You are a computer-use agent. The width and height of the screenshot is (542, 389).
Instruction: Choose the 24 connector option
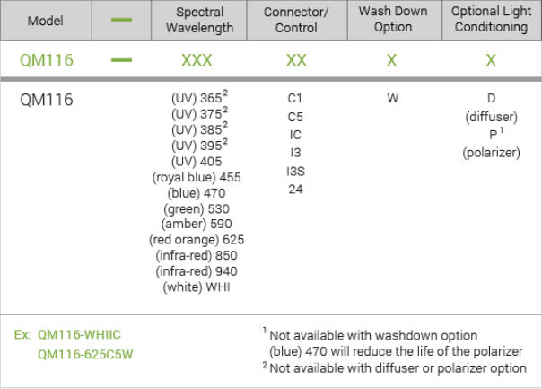295,189
